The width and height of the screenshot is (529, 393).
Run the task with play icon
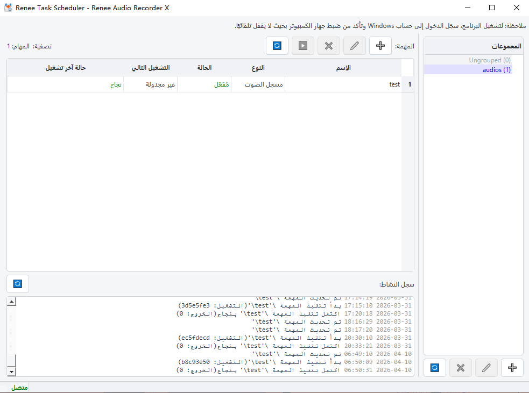point(302,46)
